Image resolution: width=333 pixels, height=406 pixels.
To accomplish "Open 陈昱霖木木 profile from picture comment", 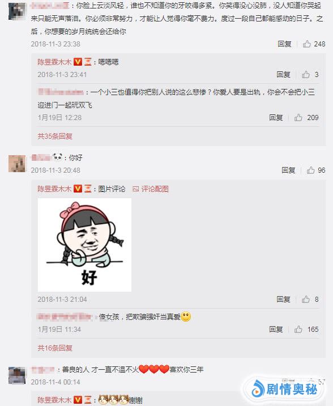I will click(x=54, y=189).
